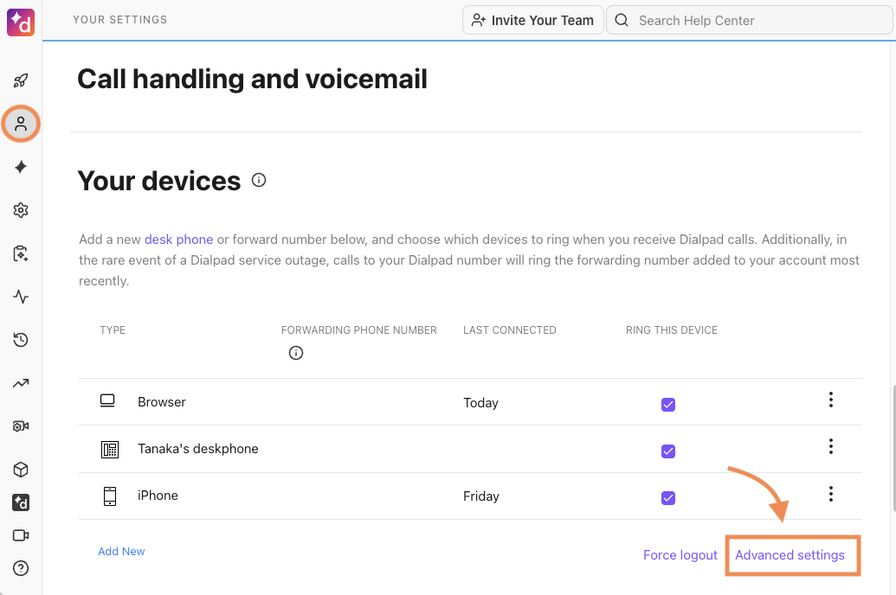Click the Add New device link
The image size is (896, 595).
tap(121, 552)
